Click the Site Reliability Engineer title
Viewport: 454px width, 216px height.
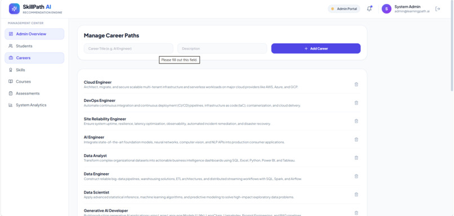point(105,119)
